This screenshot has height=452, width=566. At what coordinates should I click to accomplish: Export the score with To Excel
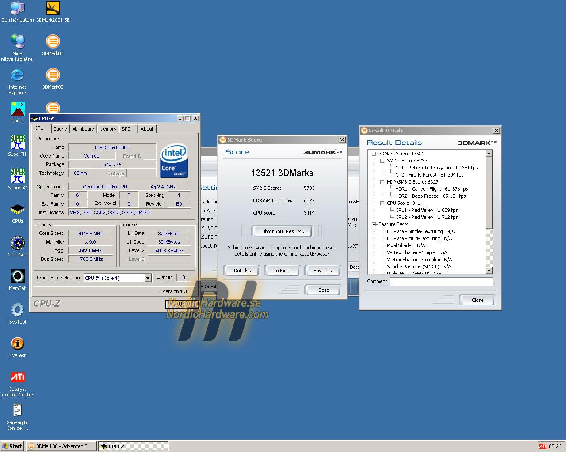coord(282,271)
